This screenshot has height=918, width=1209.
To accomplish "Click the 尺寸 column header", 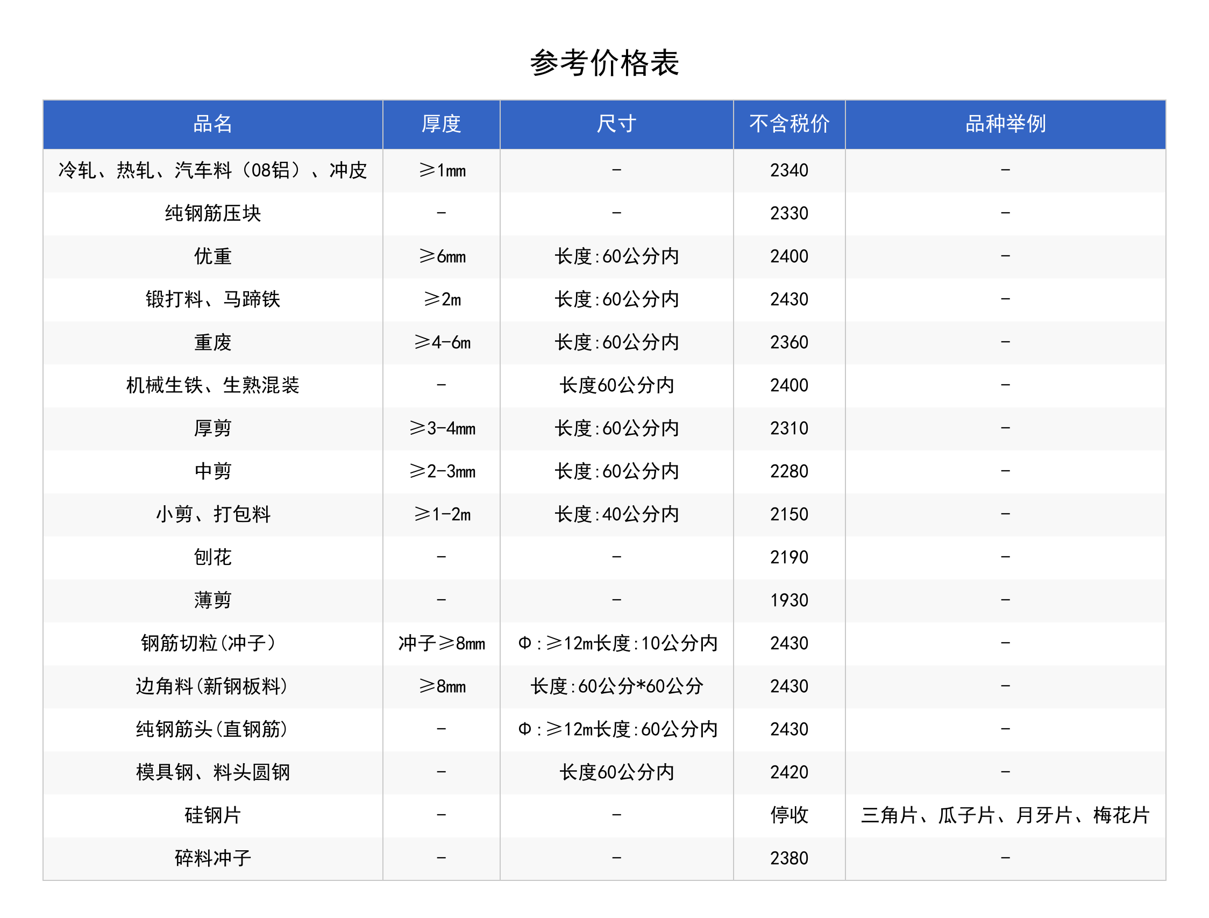I will 616,124.
